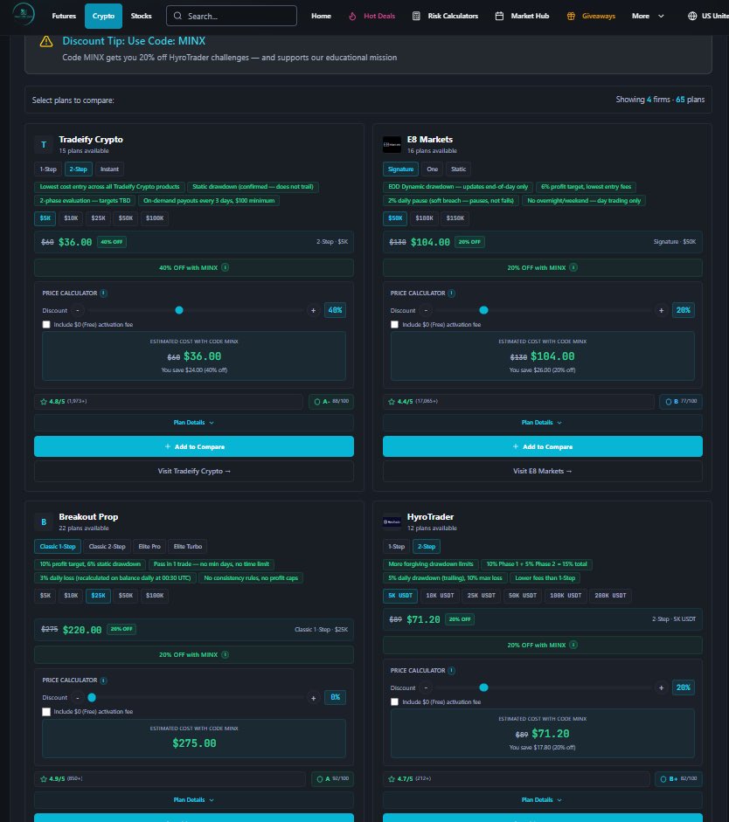This screenshot has height=822, width=729.
Task: Increase Tradeify discount with plus button
Action: [313, 310]
